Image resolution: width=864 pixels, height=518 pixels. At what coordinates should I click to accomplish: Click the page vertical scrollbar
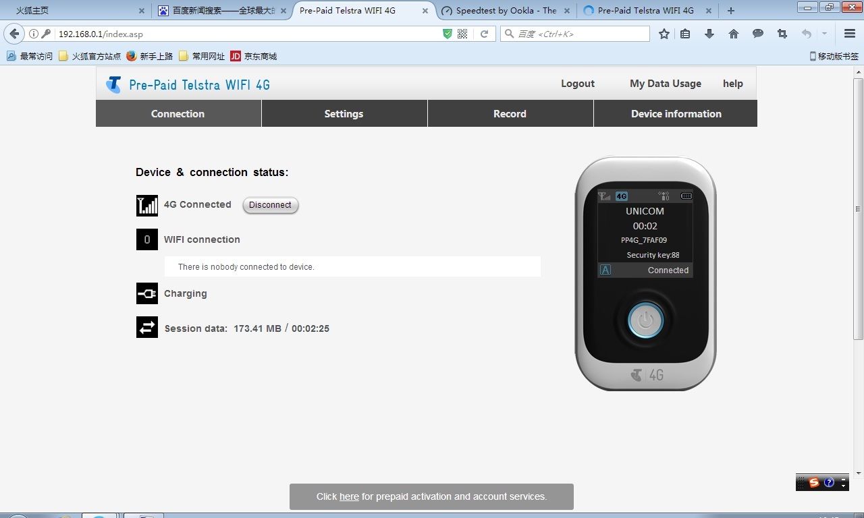click(859, 209)
